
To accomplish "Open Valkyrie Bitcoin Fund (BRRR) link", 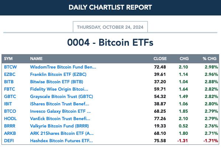I will pos(59,126).
